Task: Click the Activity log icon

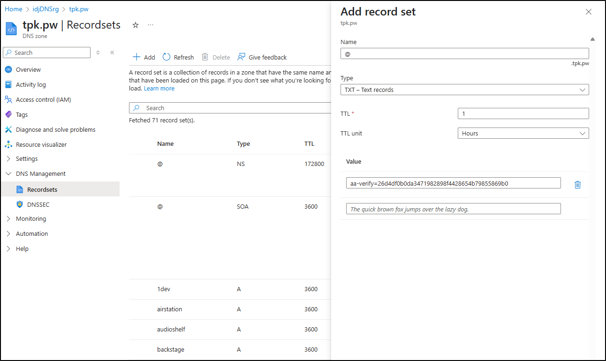Action: [x=8, y=84]
